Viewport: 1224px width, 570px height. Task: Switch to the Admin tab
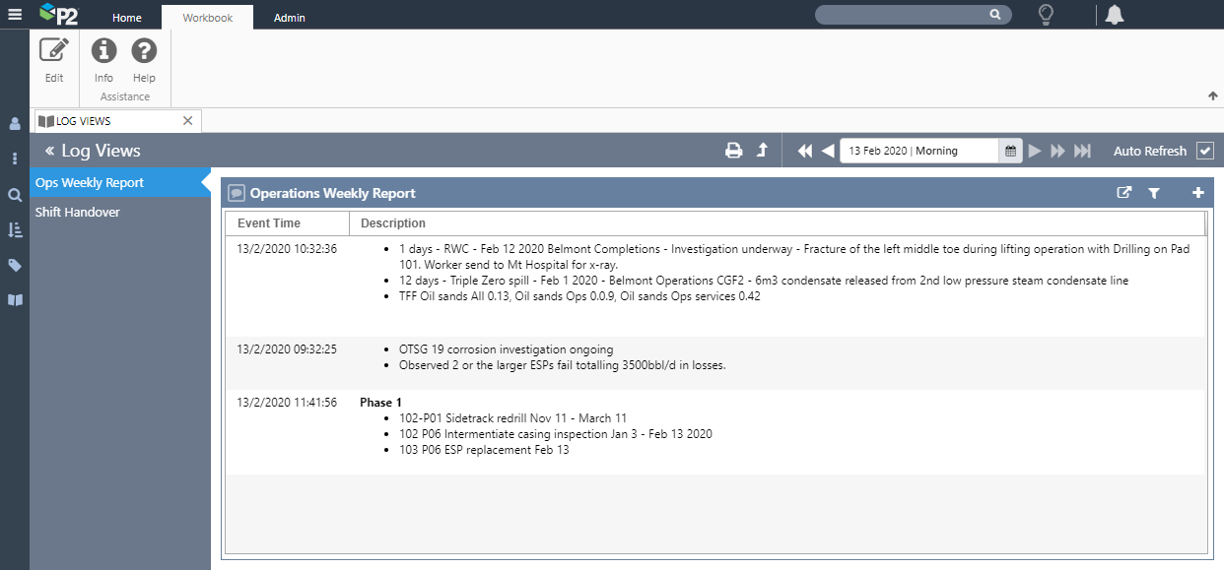(x=289, y=18)
